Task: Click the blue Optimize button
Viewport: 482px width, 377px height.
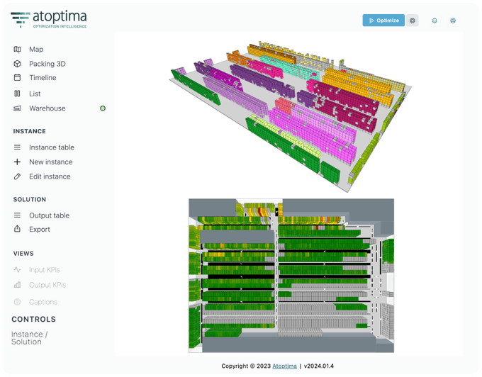Action: 383,21
